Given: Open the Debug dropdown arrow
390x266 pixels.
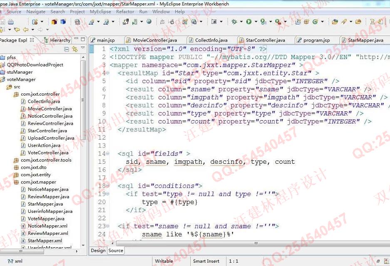Looking at the screenshot, I should pos(241,22).
